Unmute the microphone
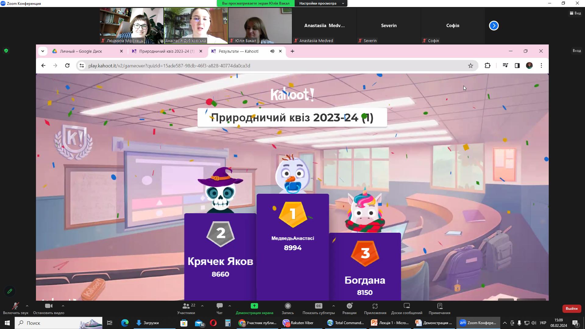This screenshot has width=585, height=329. (x=15, y=308)
